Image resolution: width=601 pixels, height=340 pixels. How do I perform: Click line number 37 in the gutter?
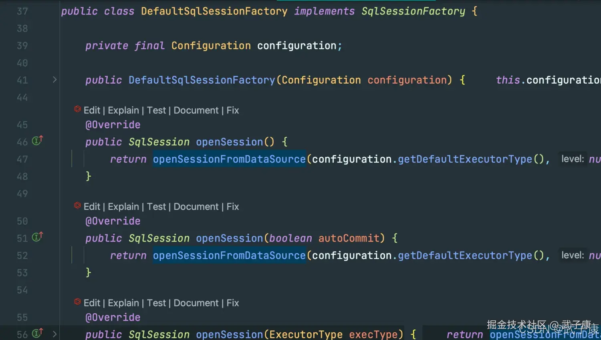pyautogui.click(x=22, y=11)
